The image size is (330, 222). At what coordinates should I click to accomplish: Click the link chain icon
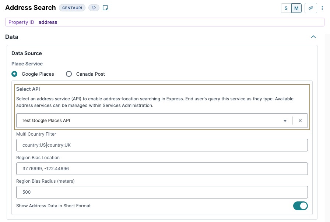coord(310,8)
